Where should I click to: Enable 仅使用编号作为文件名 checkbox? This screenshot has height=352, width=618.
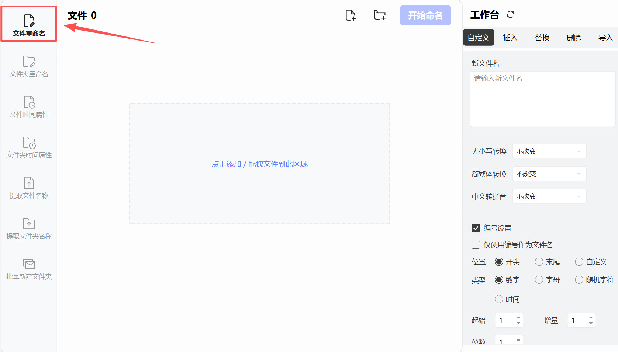pyautogui.click(x=476, y=245)
